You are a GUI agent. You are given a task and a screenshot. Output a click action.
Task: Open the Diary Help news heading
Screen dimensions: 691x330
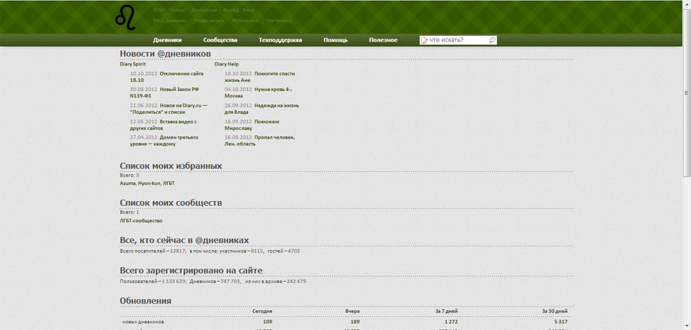pyautogui.click(x=227, y=64)
